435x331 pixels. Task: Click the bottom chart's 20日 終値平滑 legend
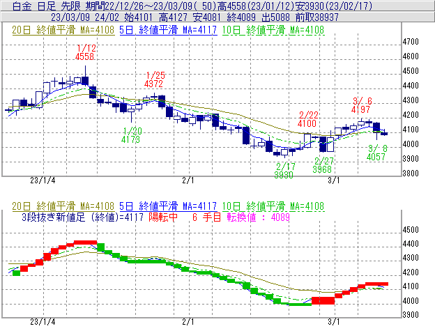tap(63, 206)
